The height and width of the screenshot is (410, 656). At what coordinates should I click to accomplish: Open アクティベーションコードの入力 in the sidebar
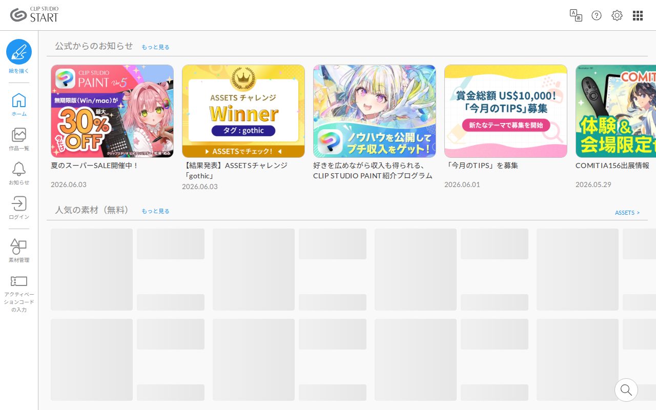tap(19, 294)
